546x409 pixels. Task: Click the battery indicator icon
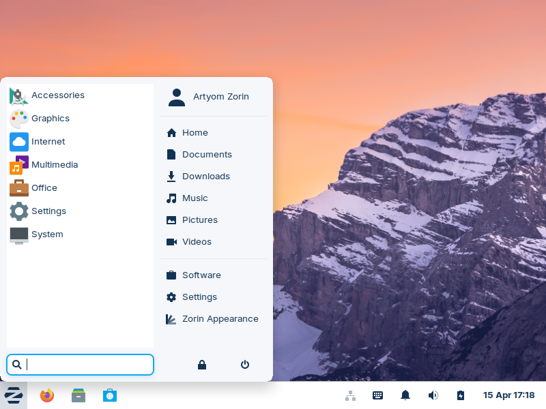460,395
